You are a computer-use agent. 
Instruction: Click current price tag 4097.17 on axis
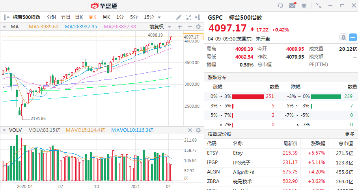point(193,37)
